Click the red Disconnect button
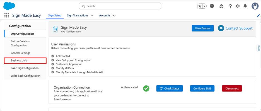261x111 pixels. [x=232, y=88]
